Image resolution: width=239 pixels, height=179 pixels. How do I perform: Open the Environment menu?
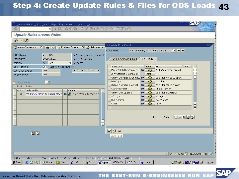coord(66,24)
